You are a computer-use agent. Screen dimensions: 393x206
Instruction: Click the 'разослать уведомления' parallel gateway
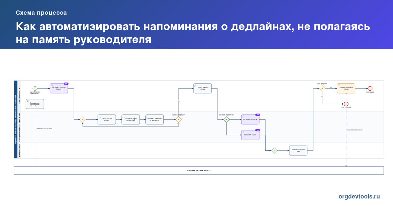pos(226,120)
